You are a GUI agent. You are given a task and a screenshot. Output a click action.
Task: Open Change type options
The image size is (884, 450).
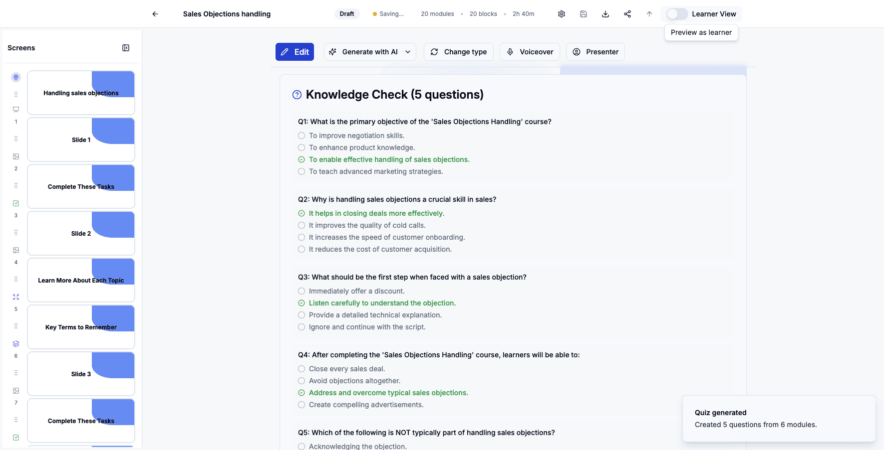point(458,51)
